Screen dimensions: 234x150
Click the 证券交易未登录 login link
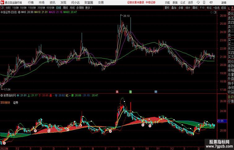136,2
